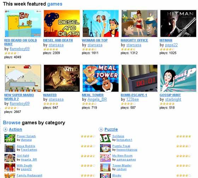Click the Solitaire cards icon
This screenshot has width=198, height=178.
pyautogui.click(x=105, y=138)
